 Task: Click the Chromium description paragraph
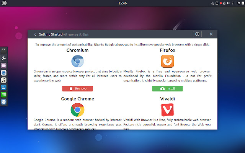(77, 76)
